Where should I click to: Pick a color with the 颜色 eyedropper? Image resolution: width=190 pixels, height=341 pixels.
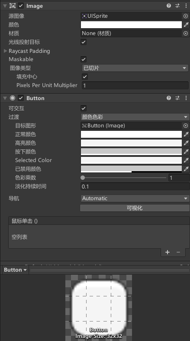[186, 25]
